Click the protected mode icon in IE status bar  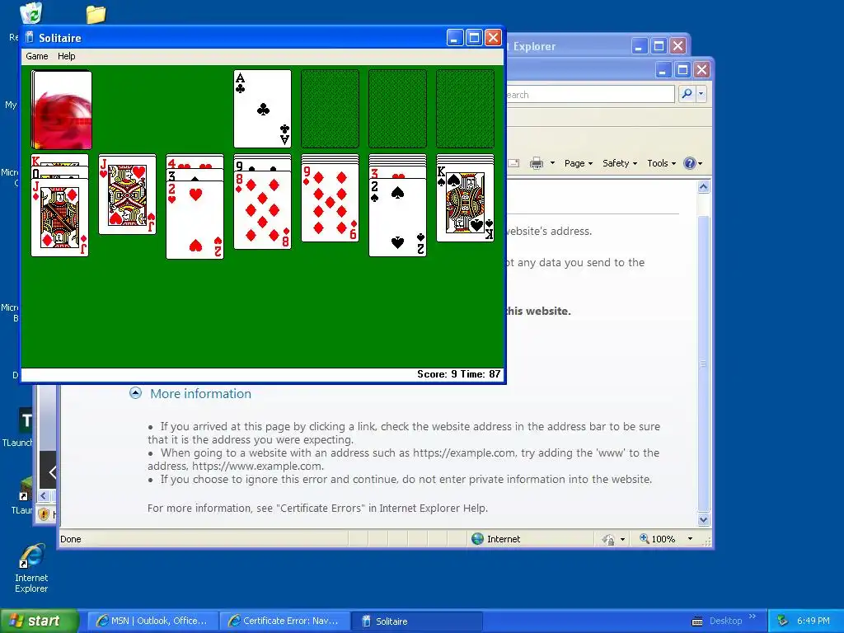point(609,539)
